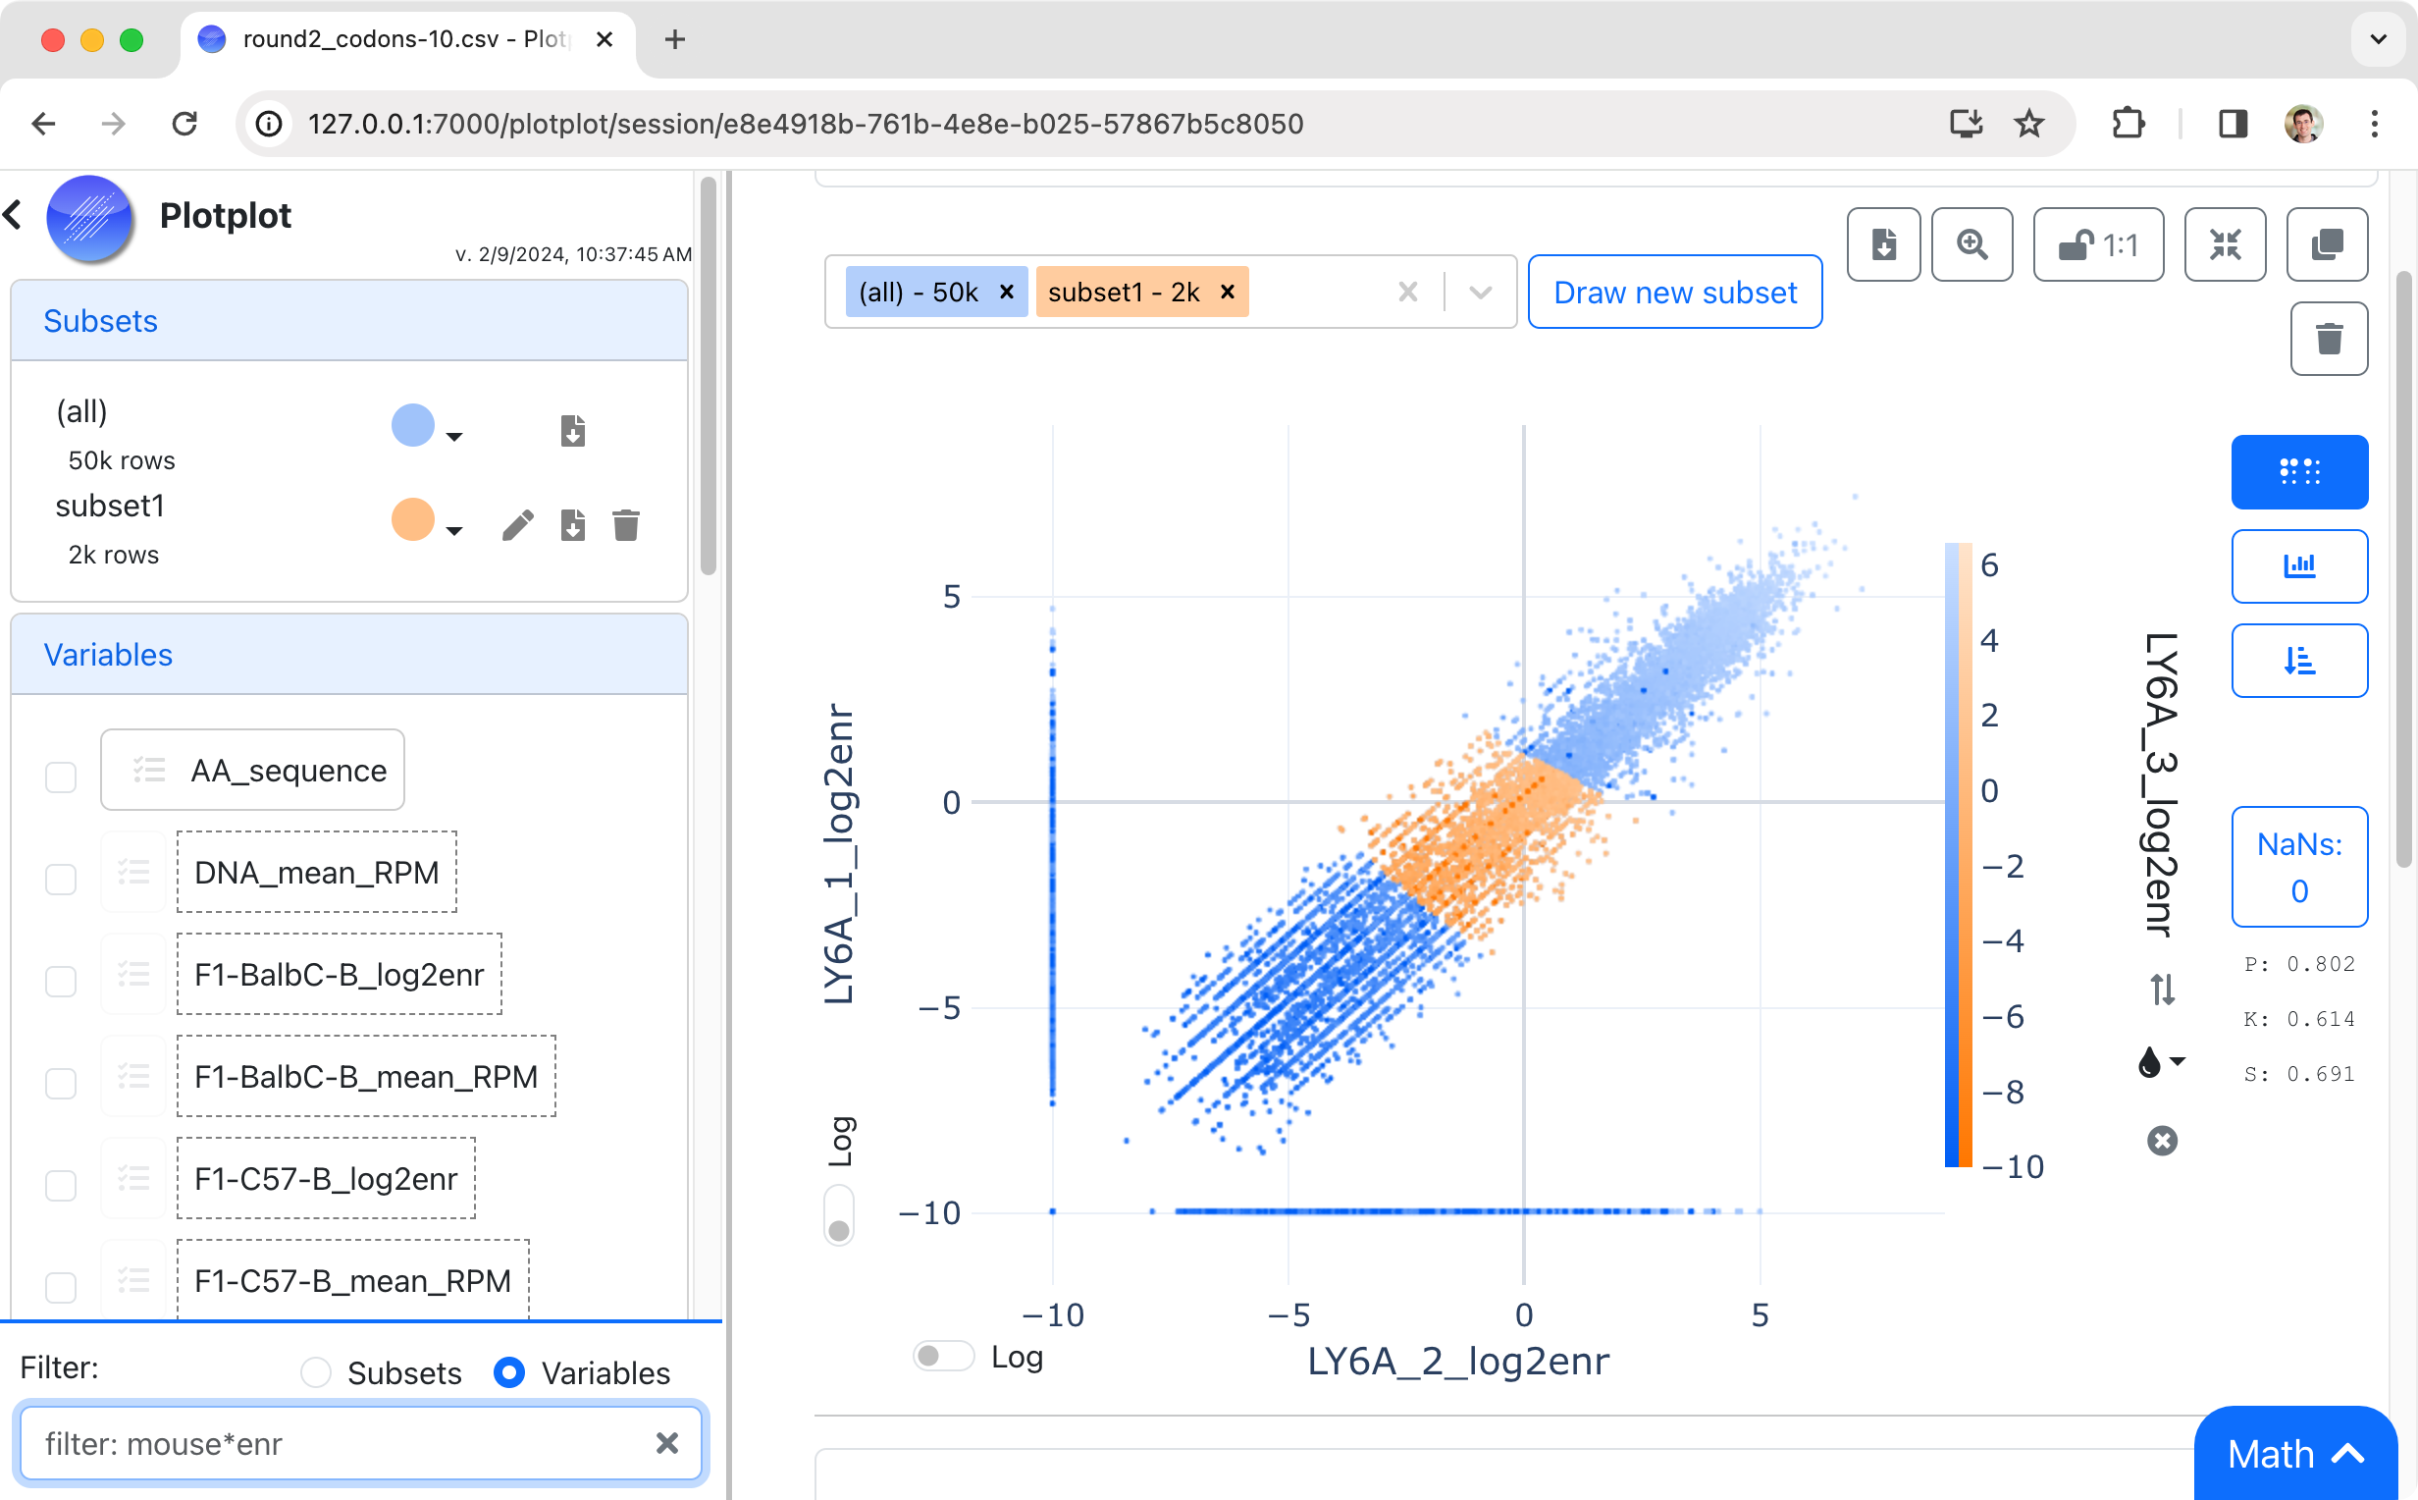
Task: Expand the subset selector dropdown chevron
Action: point(1480,292)
